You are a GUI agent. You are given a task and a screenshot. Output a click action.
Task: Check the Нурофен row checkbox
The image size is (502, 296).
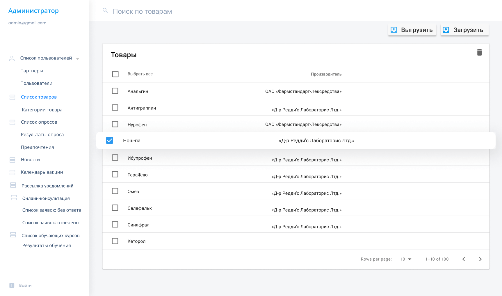coord(115,124)
